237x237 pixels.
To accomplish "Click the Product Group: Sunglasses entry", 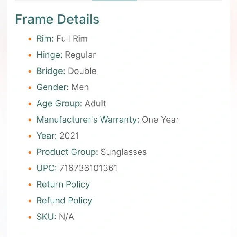I will tap(92, 152).
